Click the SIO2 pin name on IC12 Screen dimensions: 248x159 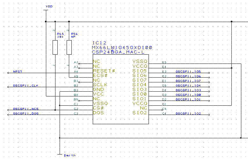point(140,113)
